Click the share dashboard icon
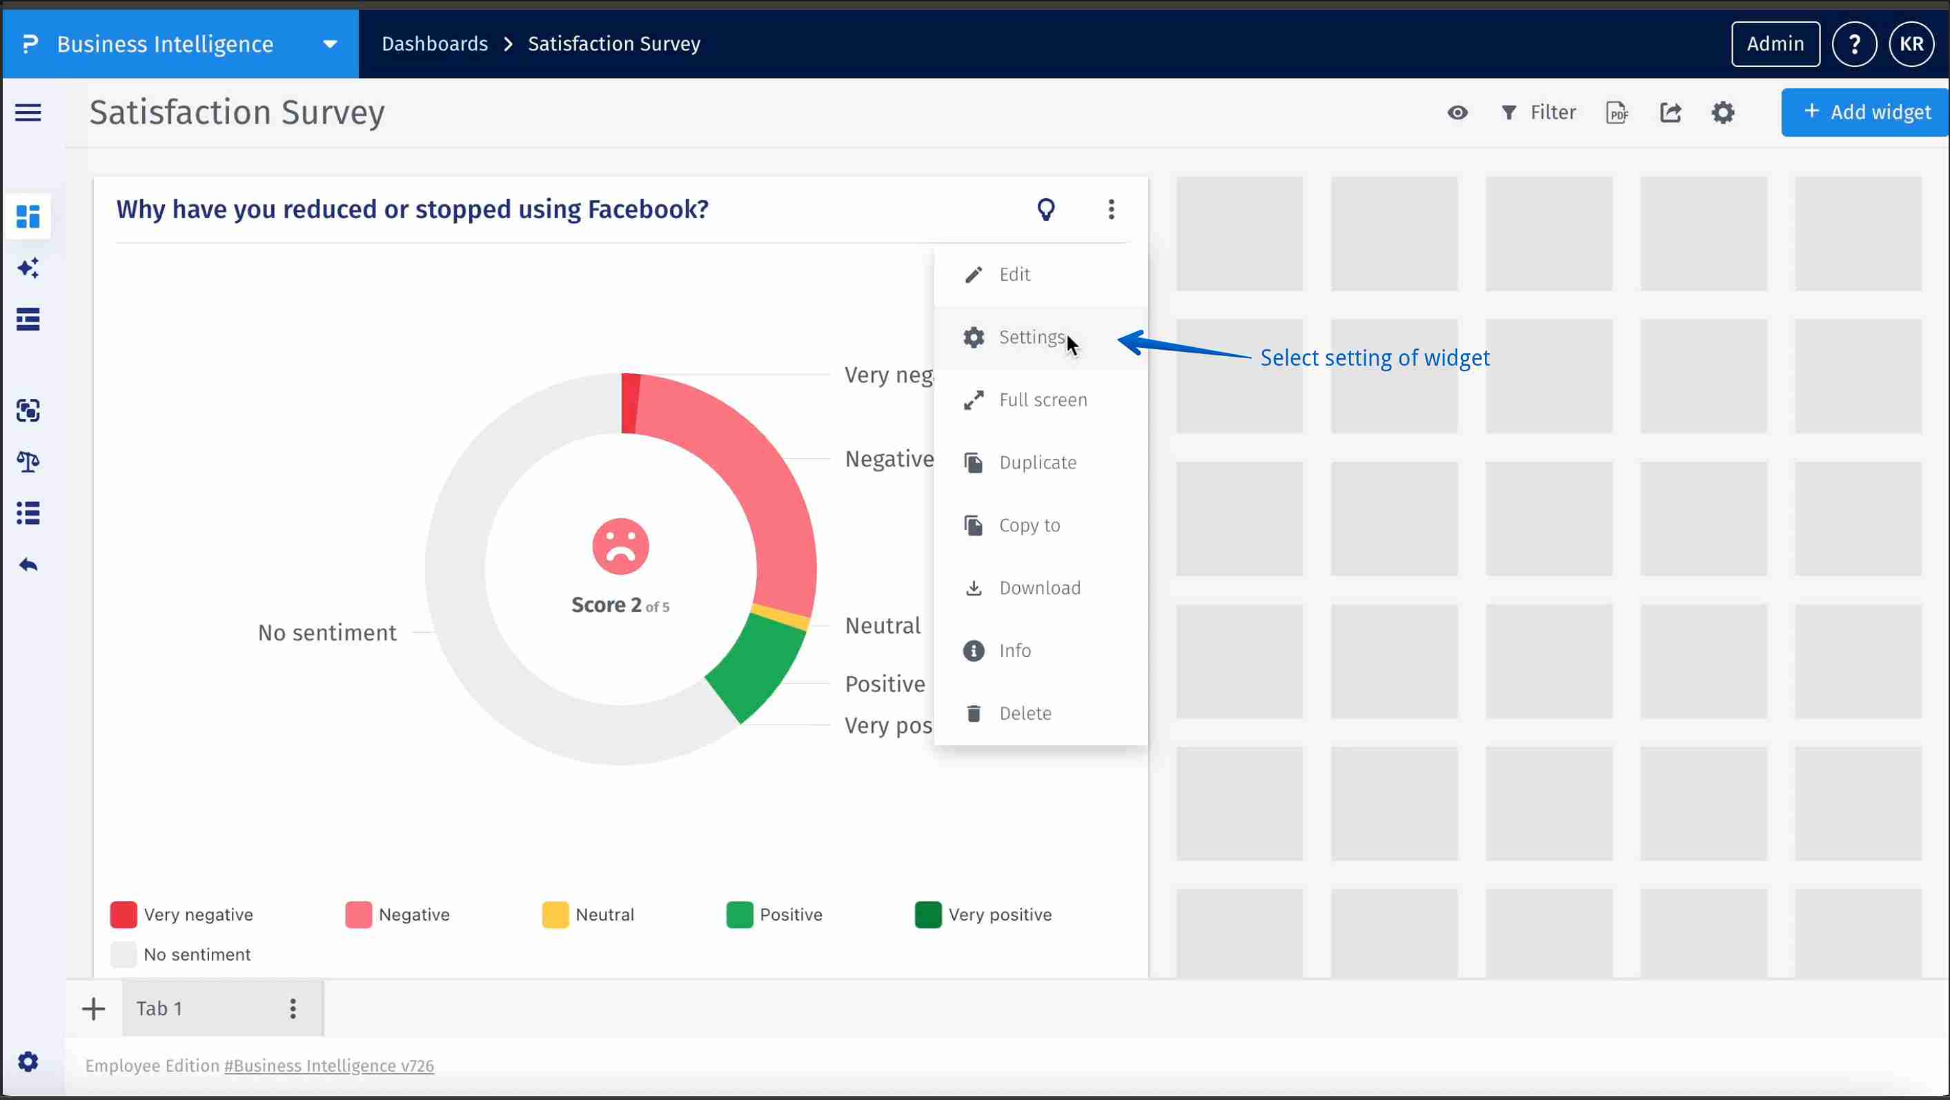Image resolution: width=1950 pixels, height=1100 pixels. 1671,112
